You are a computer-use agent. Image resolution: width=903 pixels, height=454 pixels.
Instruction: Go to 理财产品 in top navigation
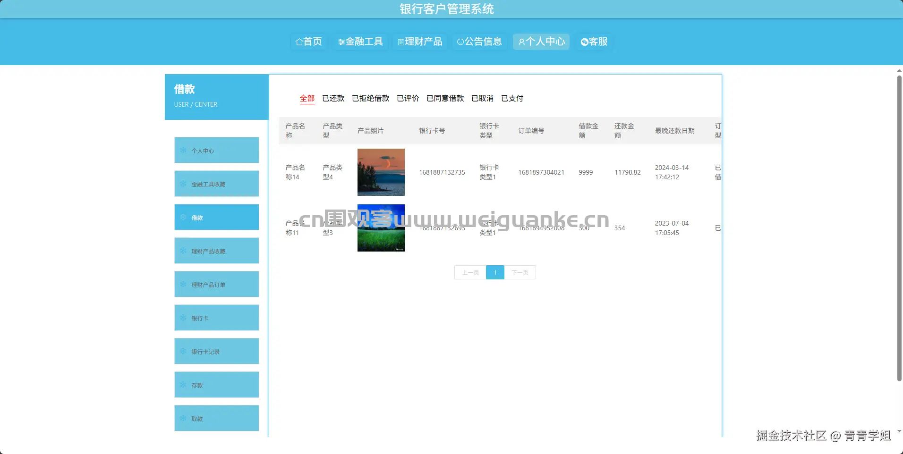point(420,42)
